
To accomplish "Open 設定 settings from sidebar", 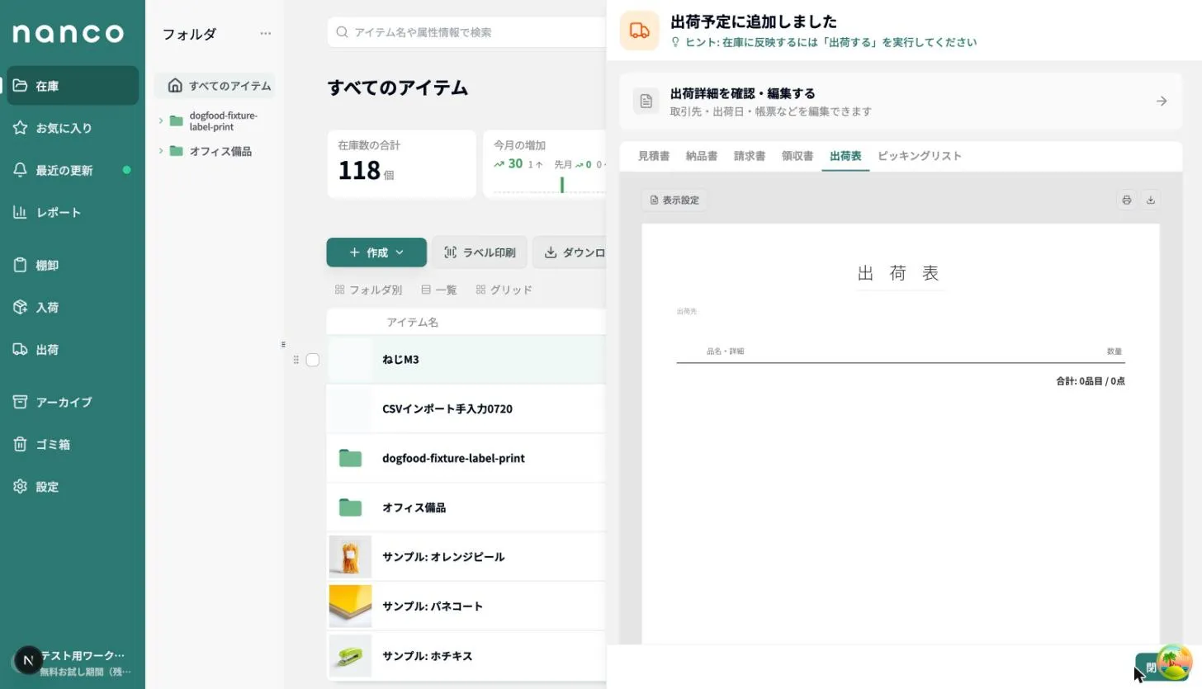I will point(73,486).
